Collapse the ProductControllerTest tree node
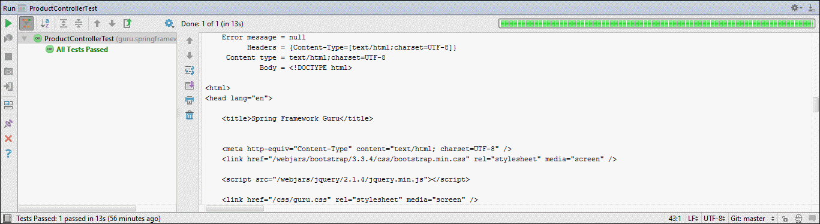The image size is (820, 224). 25,38
